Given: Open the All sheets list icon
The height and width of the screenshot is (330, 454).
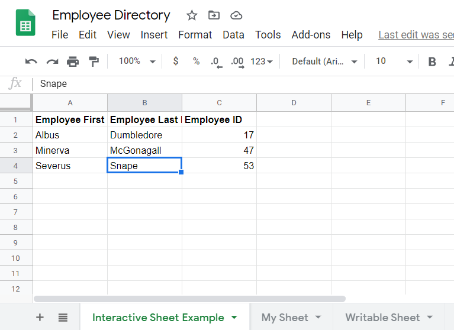Looking at the screenshot, I should pyautogui.click(x=63, y=318).
